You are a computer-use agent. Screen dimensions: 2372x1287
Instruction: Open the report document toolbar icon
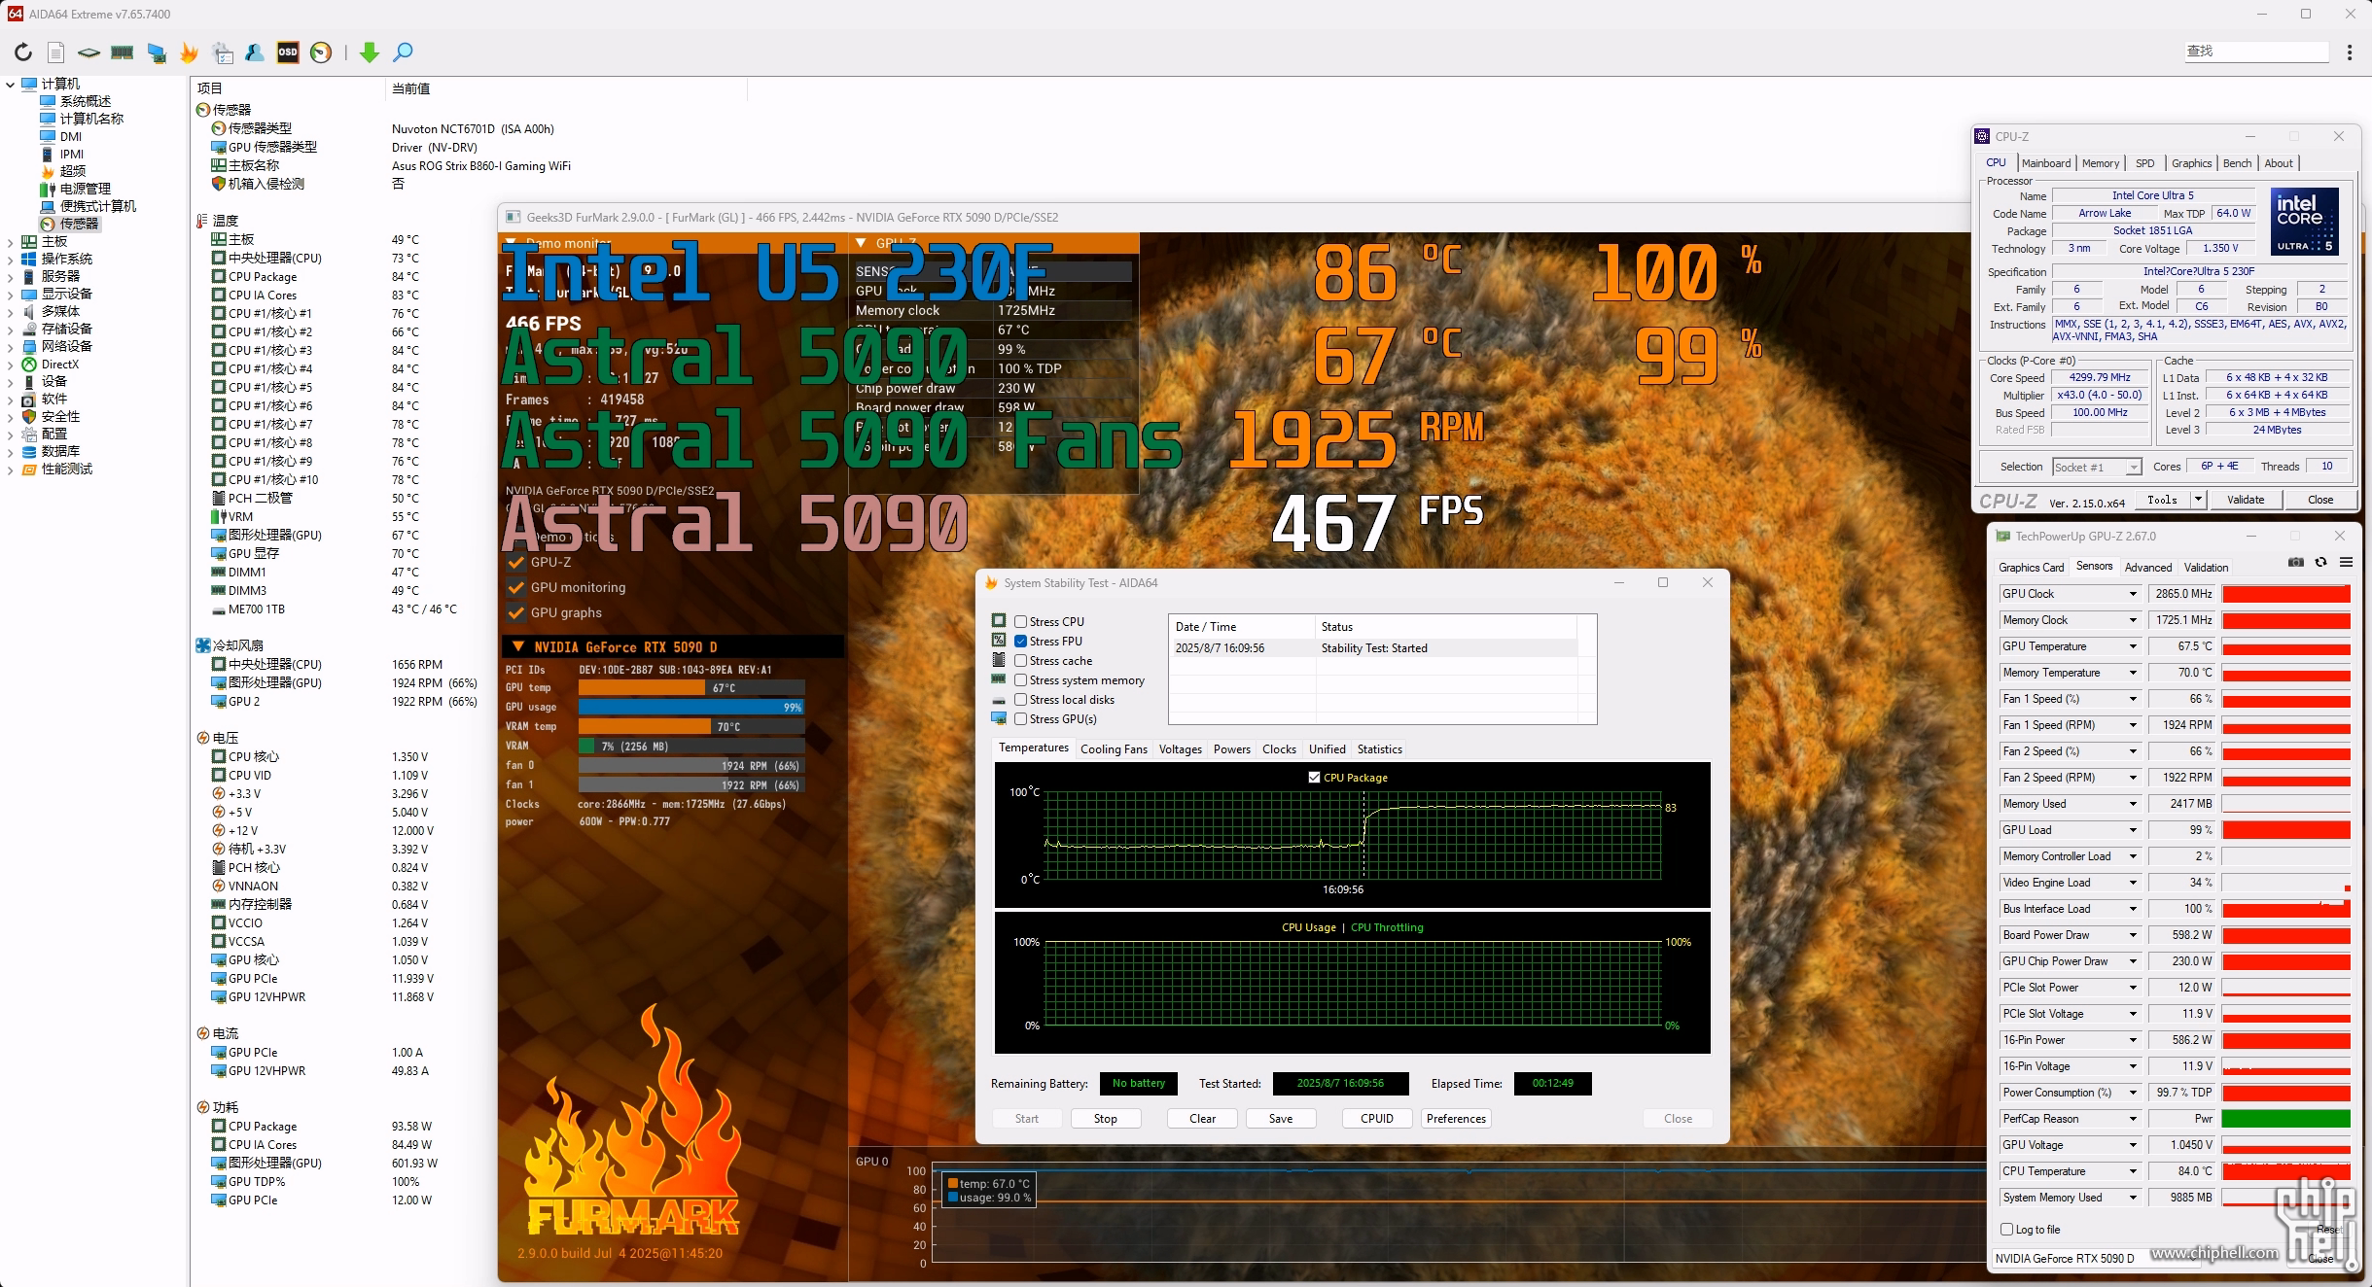coord(56,52)
